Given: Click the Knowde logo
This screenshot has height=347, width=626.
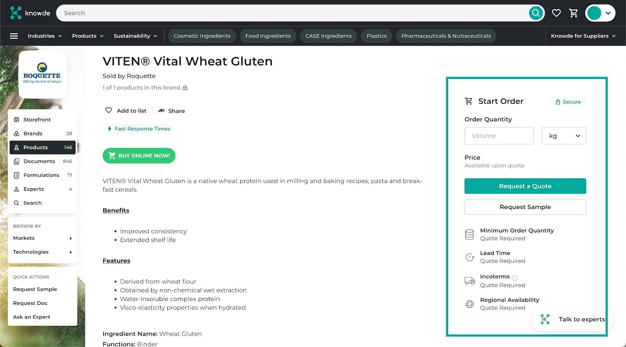Looking at the screenshot, I should point(30,13).
